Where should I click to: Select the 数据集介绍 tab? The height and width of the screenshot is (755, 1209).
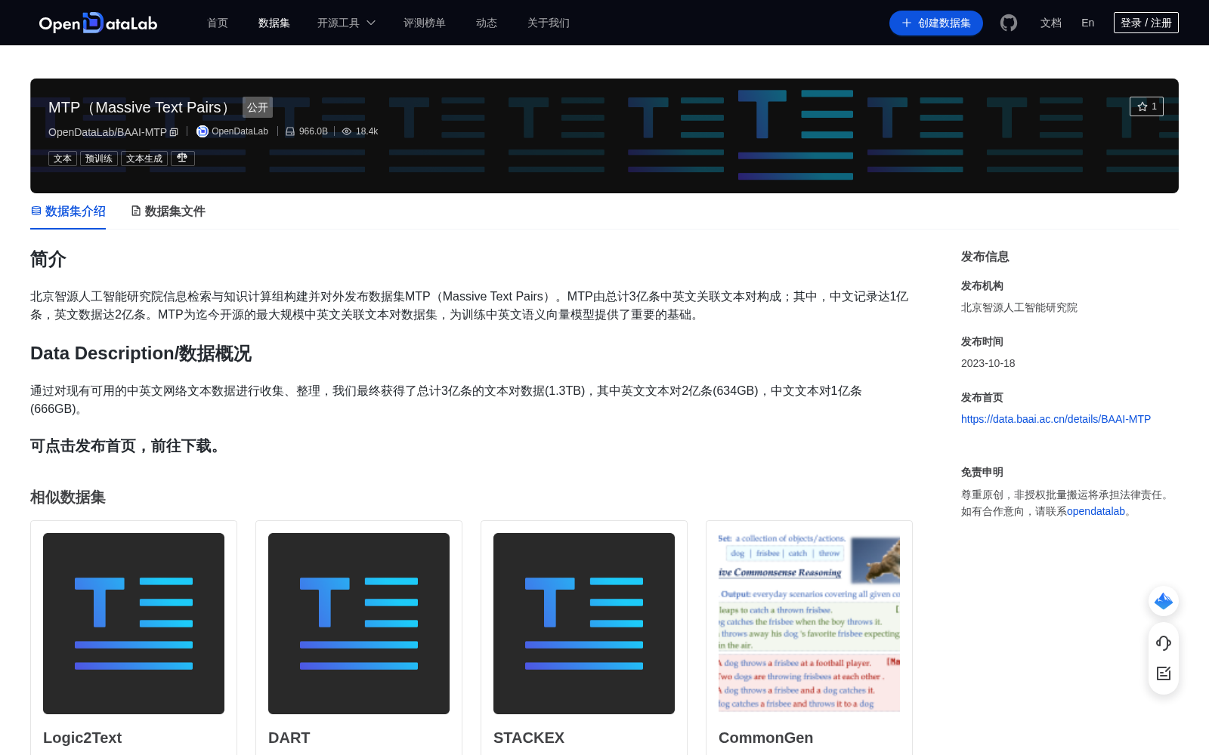point(68,211)
